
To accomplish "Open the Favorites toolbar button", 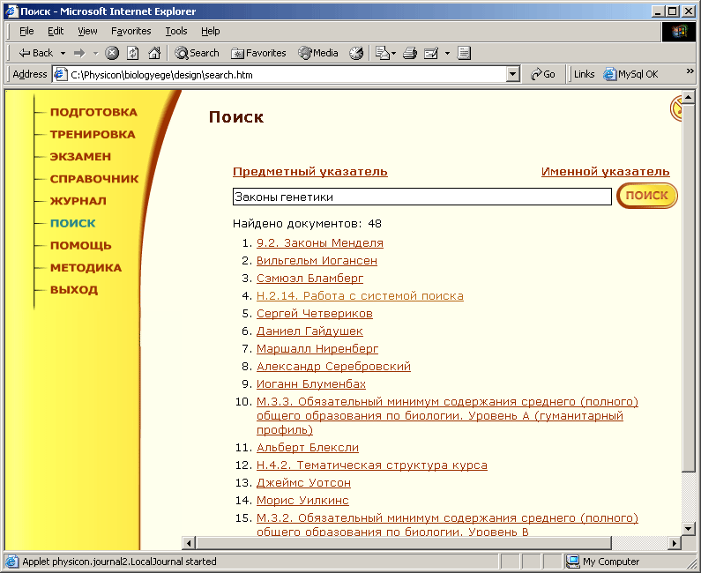I will [x=258, y=53].
